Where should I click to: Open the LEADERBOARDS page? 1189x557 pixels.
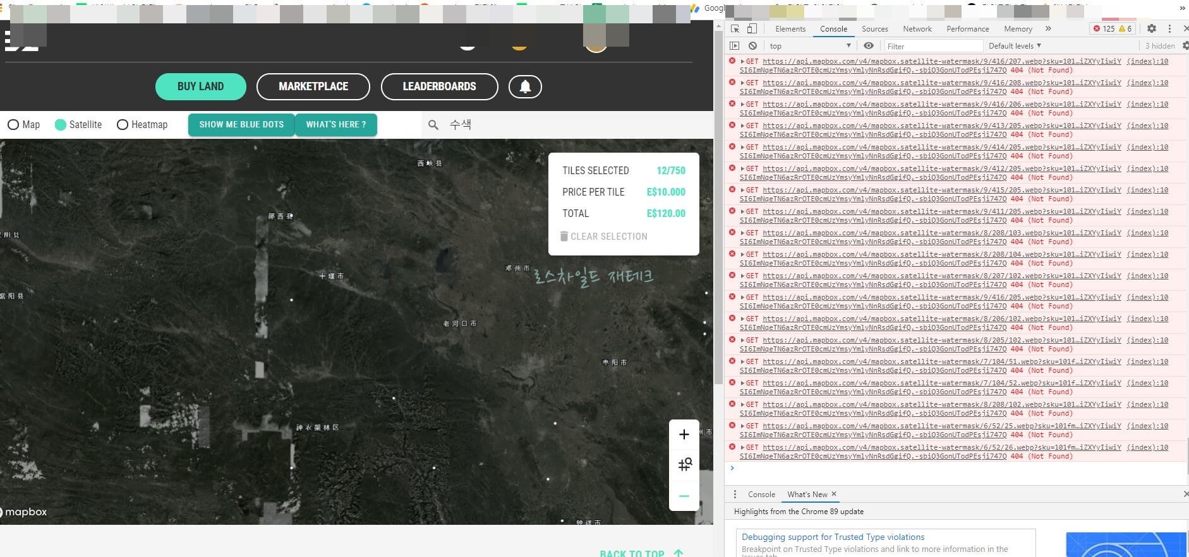point(440,86)
